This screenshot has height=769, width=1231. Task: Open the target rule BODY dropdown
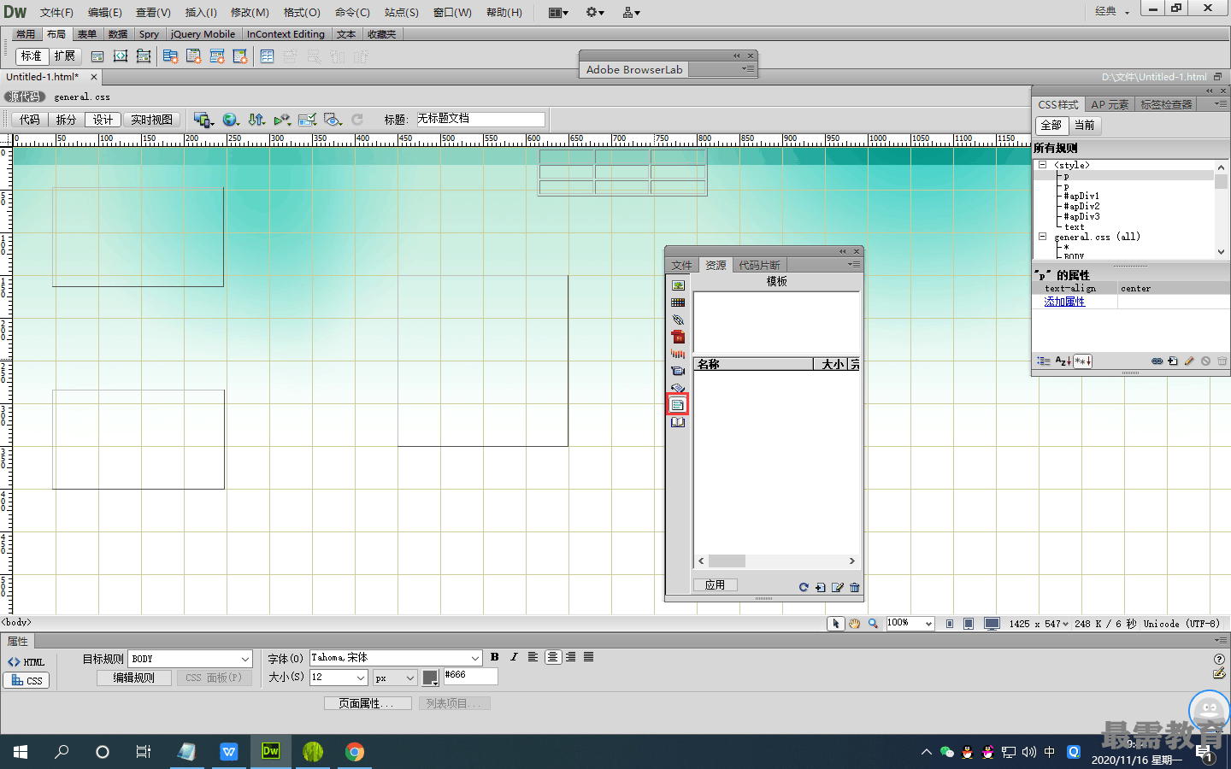tap(245, 659)
